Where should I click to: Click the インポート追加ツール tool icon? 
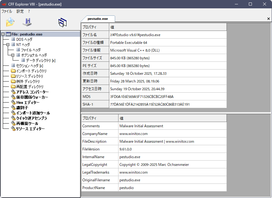click(x=13, y=113)
